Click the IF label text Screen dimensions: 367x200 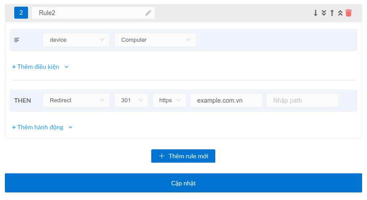[16, 40]
